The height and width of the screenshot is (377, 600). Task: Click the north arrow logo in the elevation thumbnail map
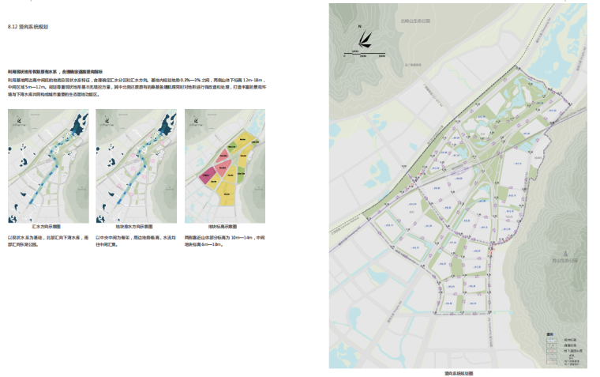194,123
